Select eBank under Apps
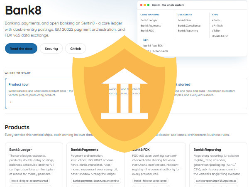This screenshot has height=187, width=249. click(216, 20)
